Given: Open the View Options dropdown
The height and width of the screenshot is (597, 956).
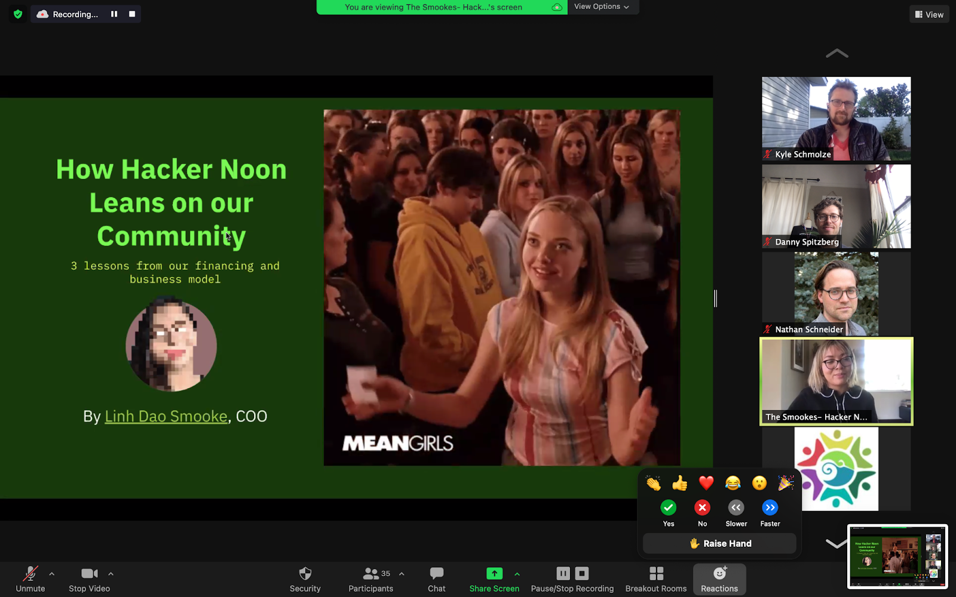Looking at the screenshot, I should click(x=602, y=7).
